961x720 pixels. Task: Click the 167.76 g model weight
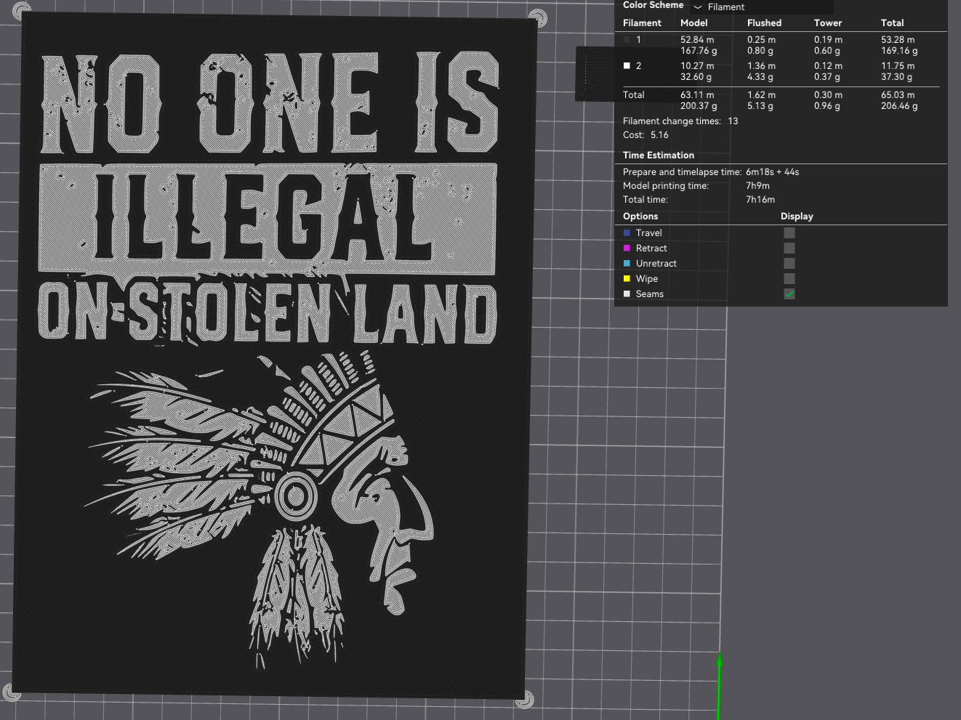pos(699,51)
